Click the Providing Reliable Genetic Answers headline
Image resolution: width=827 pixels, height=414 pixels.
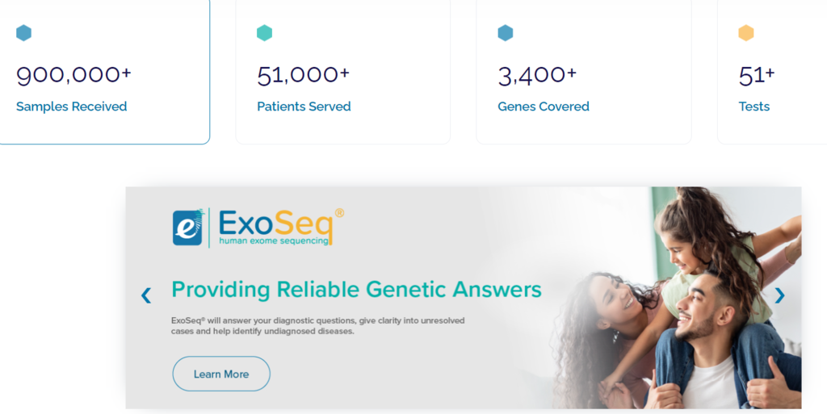[x=356, y=289]
